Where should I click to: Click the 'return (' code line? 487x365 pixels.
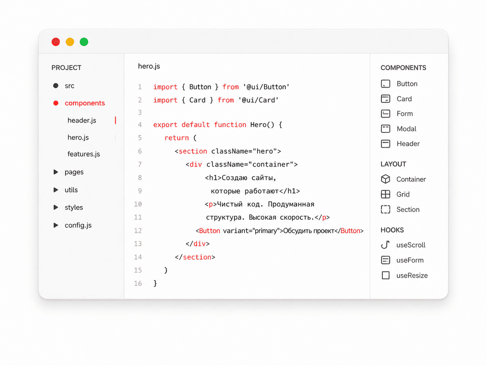(181, 138)
